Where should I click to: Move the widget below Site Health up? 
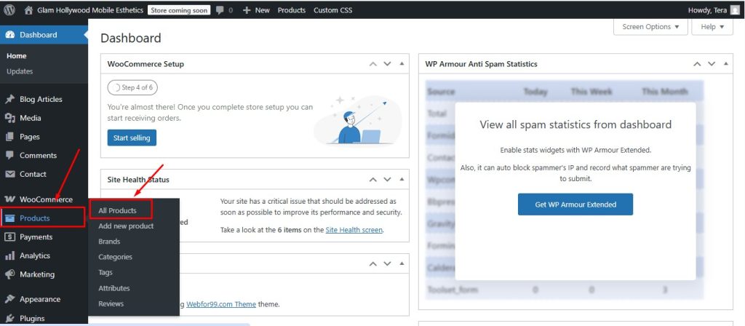pos(373,263)
